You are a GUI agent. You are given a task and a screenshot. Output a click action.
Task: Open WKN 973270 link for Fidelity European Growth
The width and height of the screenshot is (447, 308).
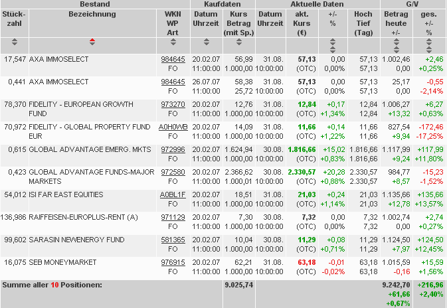tap(173, 104)
